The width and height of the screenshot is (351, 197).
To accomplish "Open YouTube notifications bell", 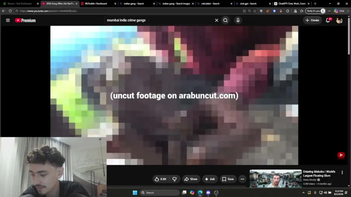I will [328, 20].
